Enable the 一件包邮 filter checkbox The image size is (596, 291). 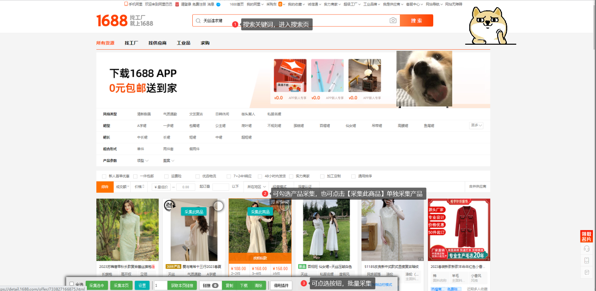coord(135,176)
